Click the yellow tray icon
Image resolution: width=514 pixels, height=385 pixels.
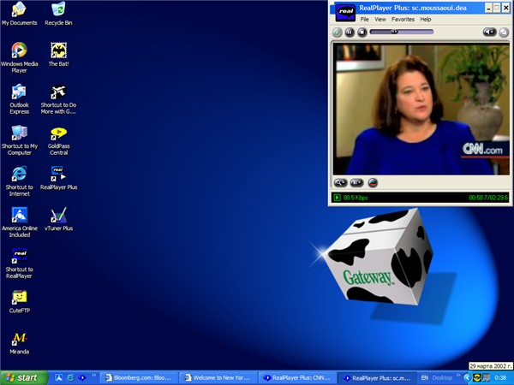point(477,378)
